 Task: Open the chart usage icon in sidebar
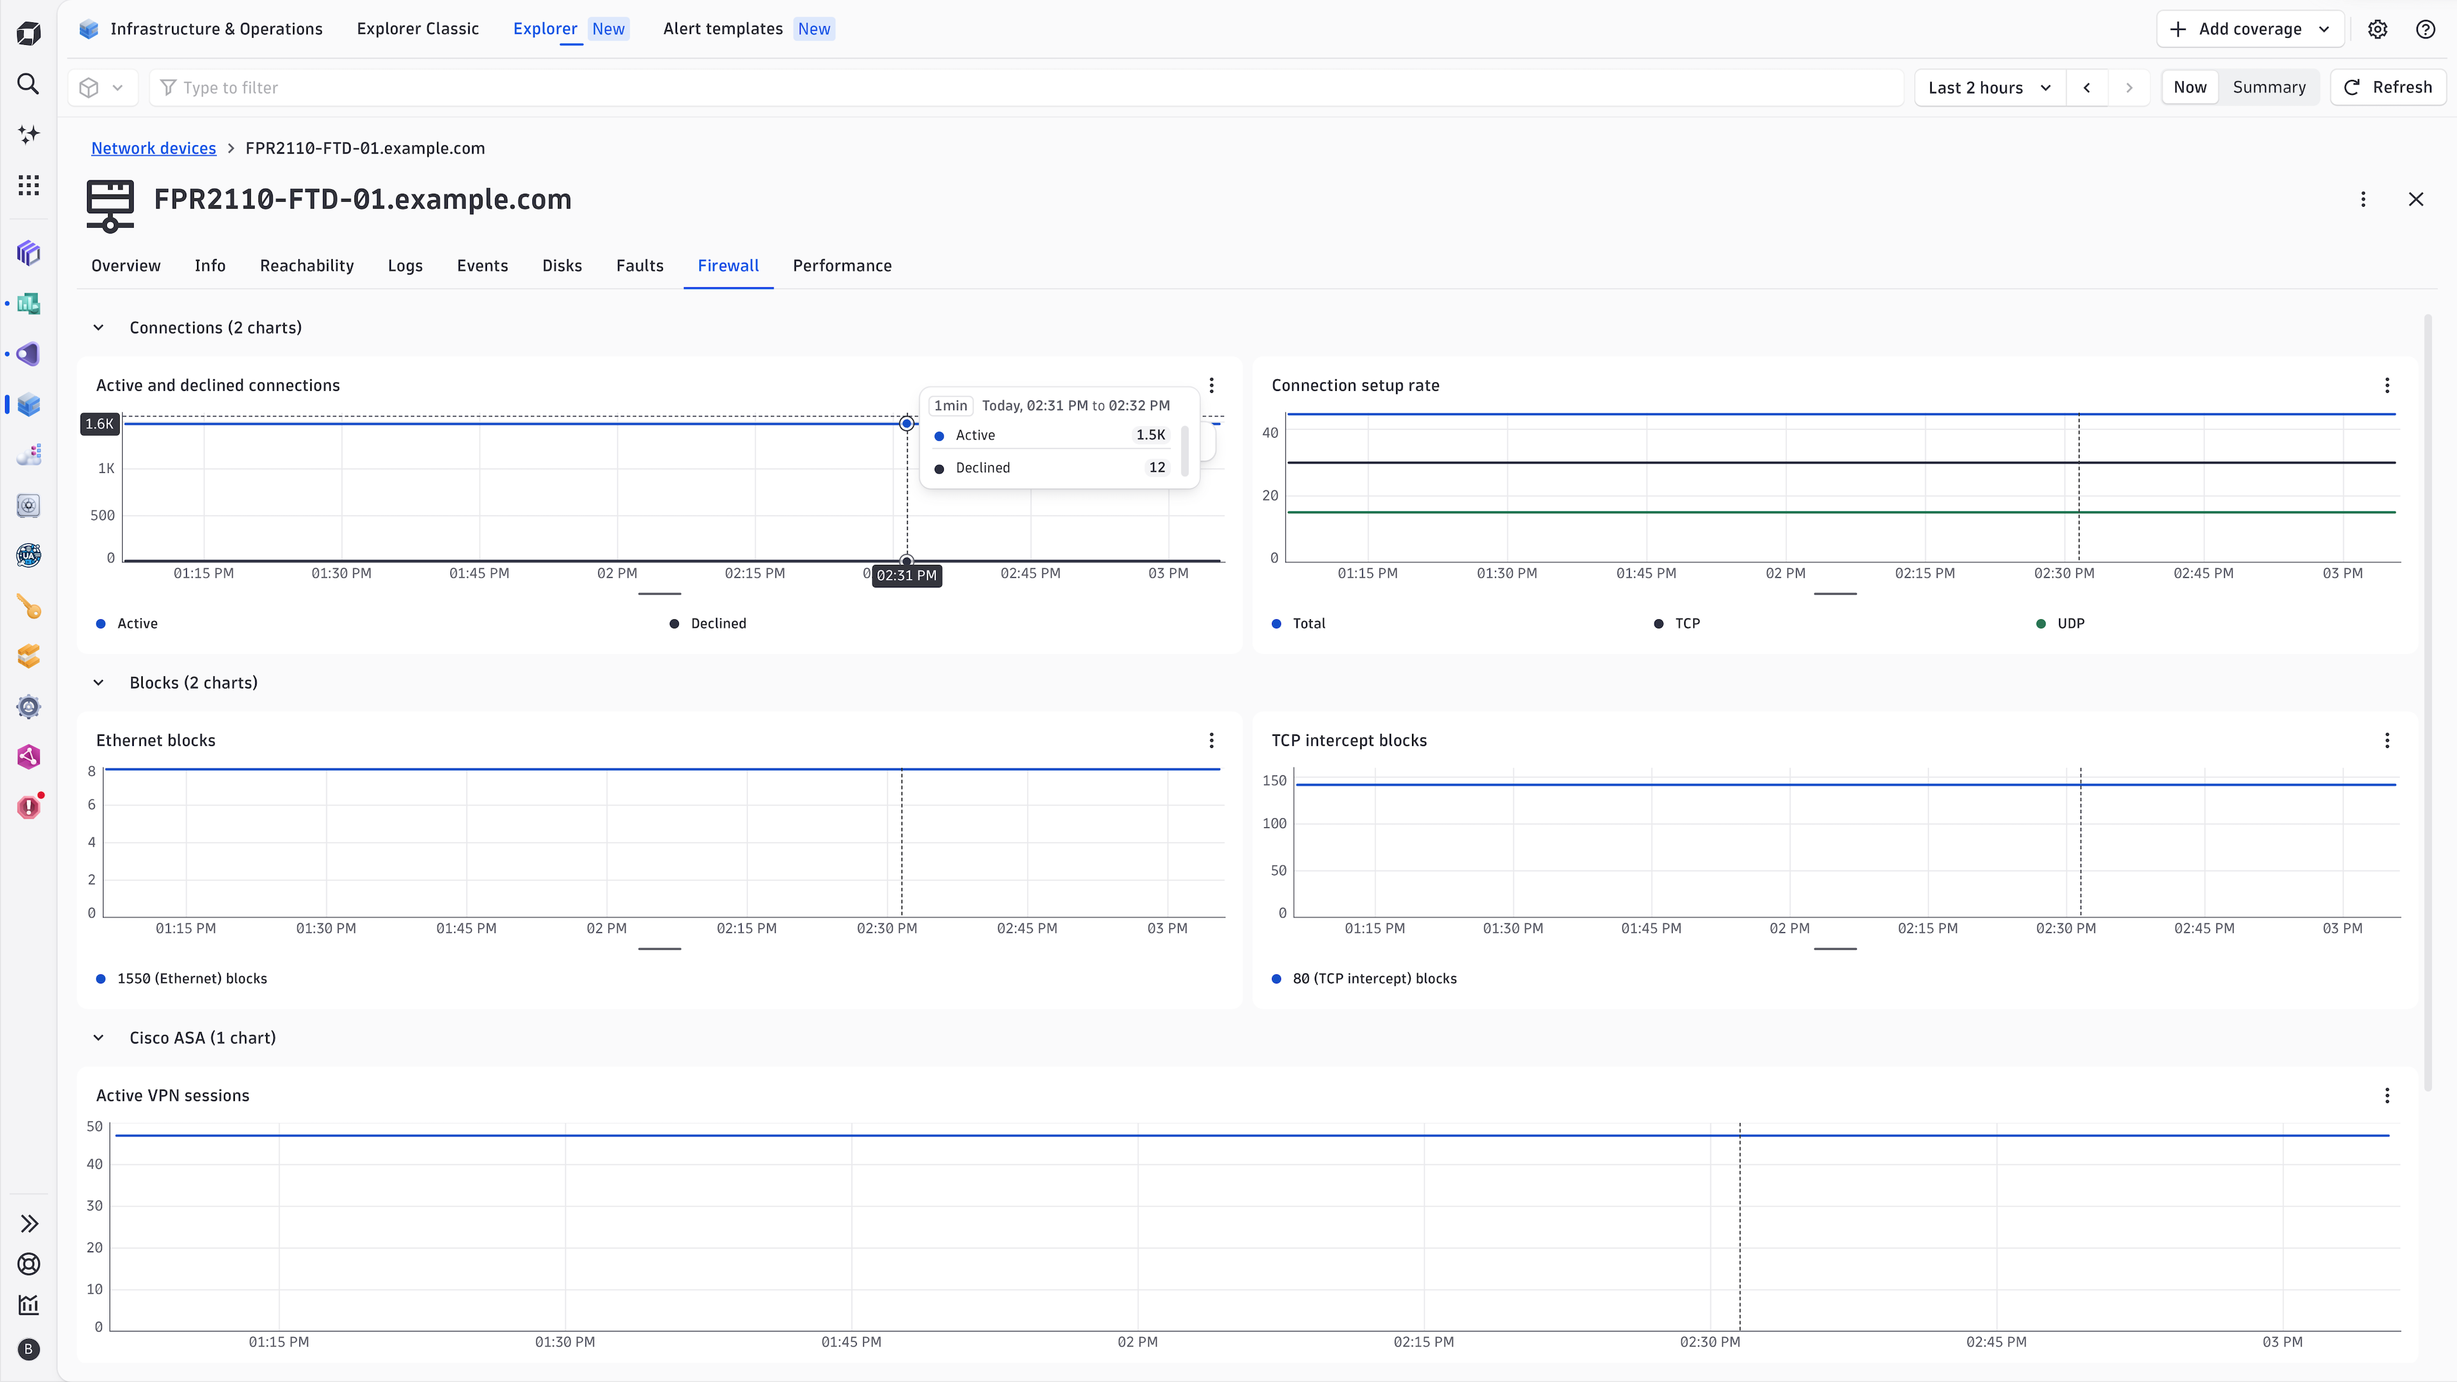(x=29, y=1305)
